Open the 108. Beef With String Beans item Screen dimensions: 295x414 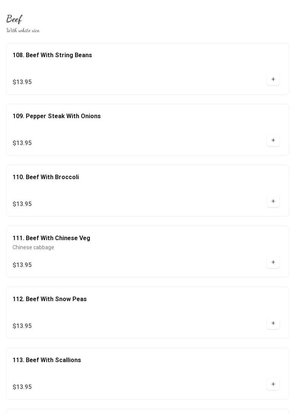[x=52, y=55]
